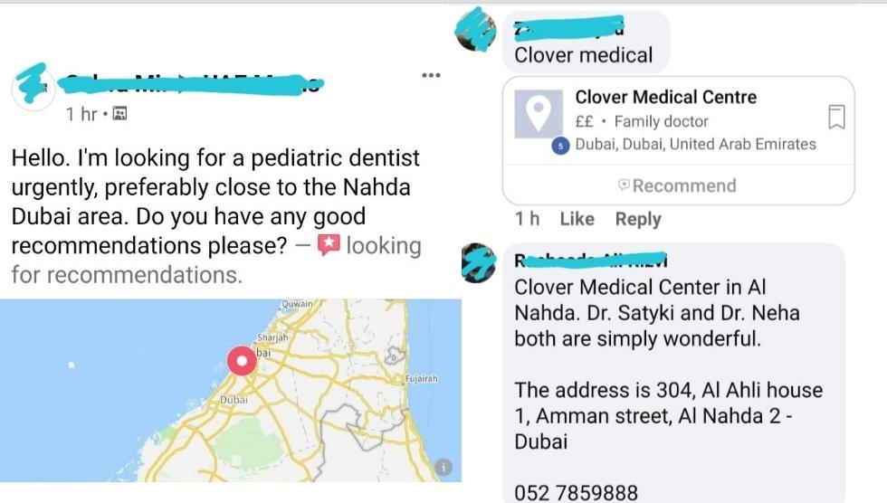Click the info icon on the map corner
The image size is (887, 503).
[x=443, y=467]
